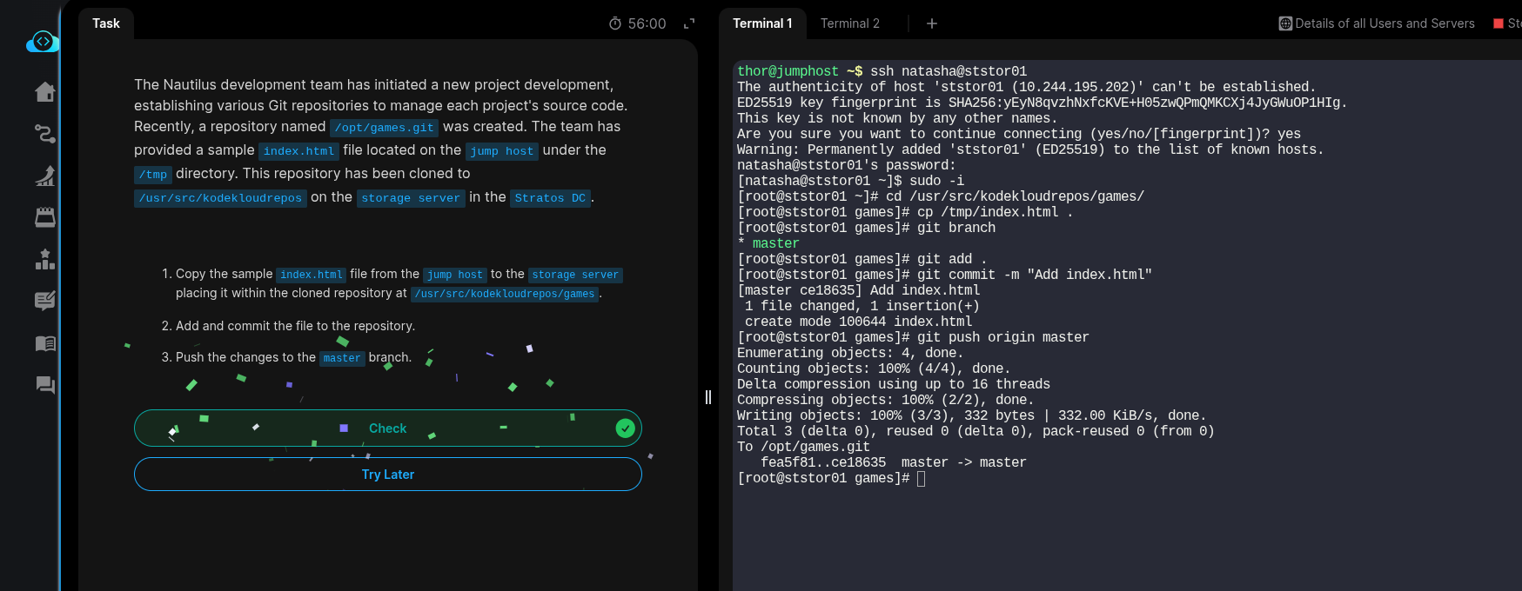Switch to the Terminal 1 tab

click(762, 23)
